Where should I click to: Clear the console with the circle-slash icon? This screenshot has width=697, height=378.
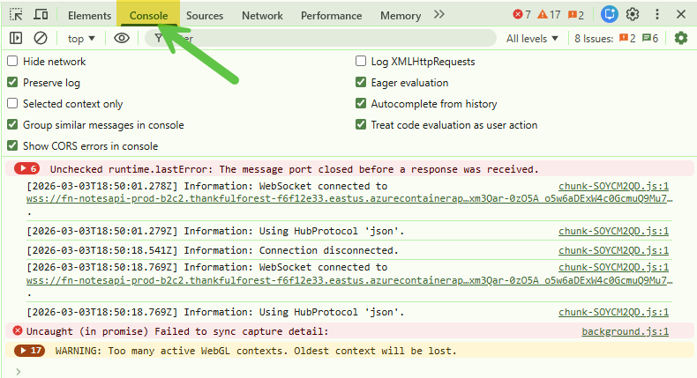[41, 38]
